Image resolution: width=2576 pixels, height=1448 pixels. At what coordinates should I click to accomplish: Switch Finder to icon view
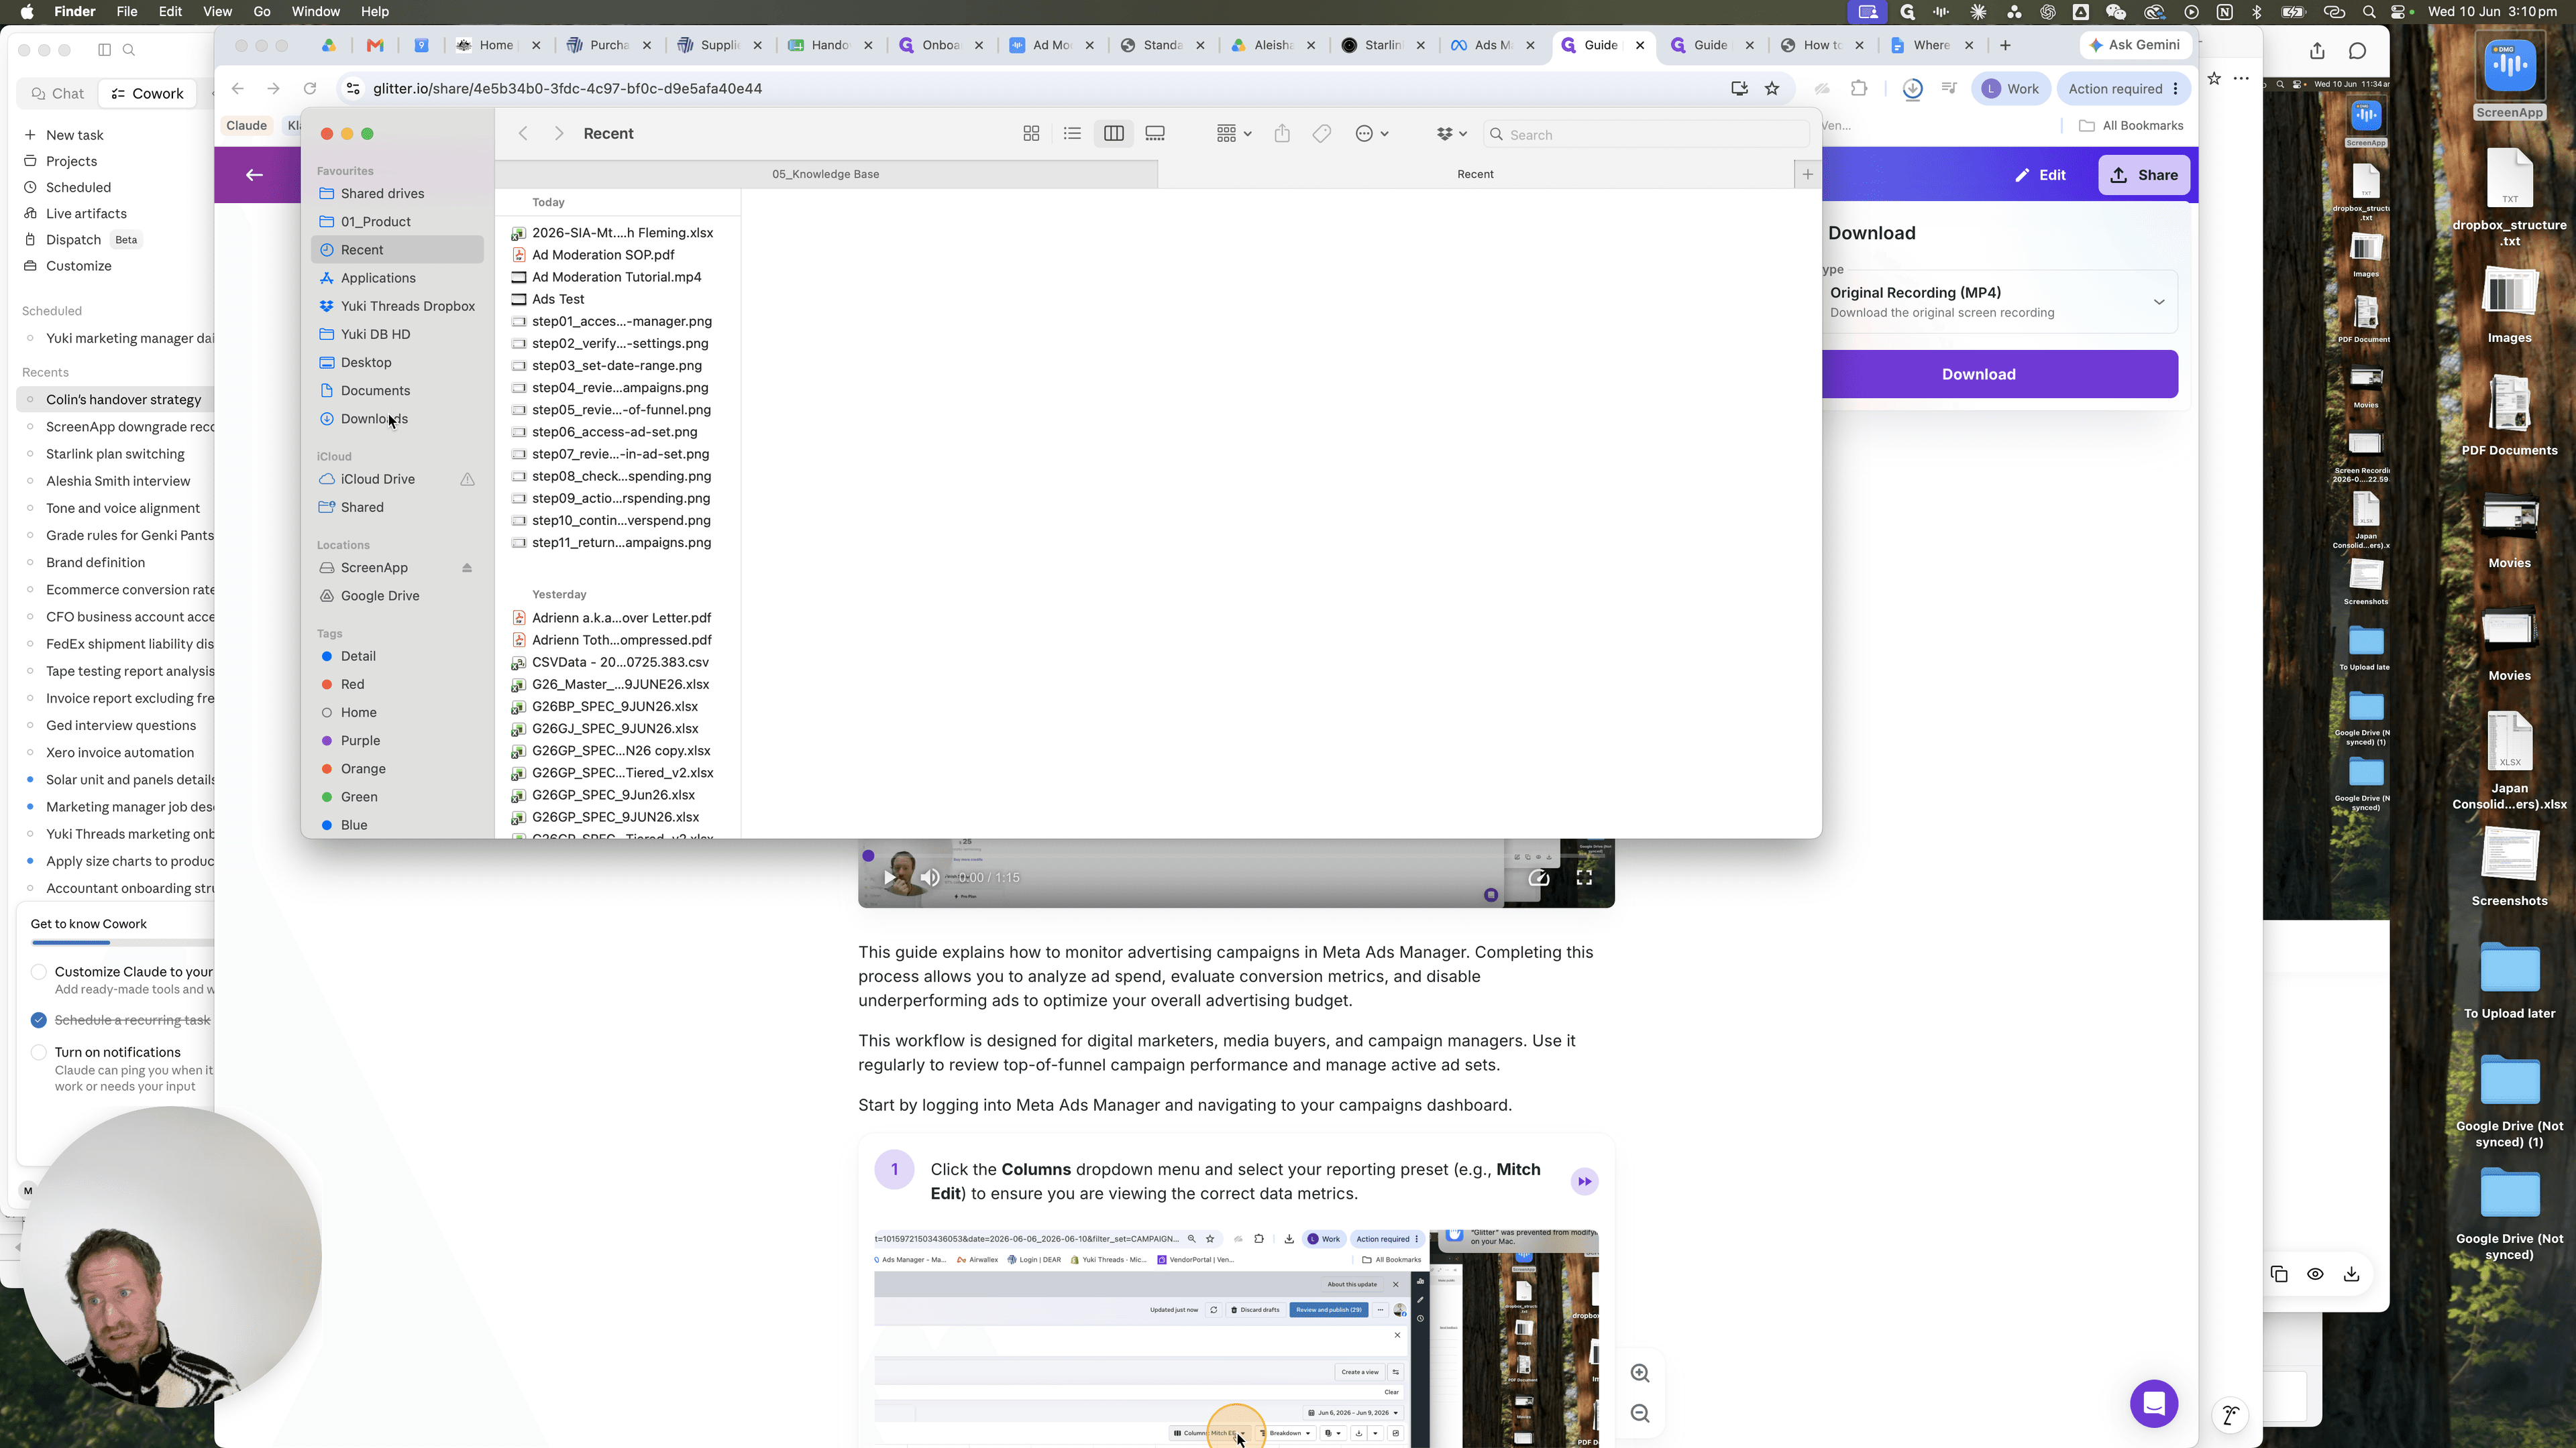(1031, 134)
